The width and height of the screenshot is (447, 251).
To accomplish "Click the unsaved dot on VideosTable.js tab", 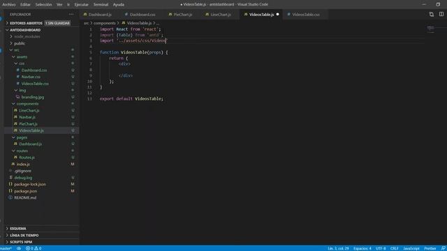I will 277,14.
